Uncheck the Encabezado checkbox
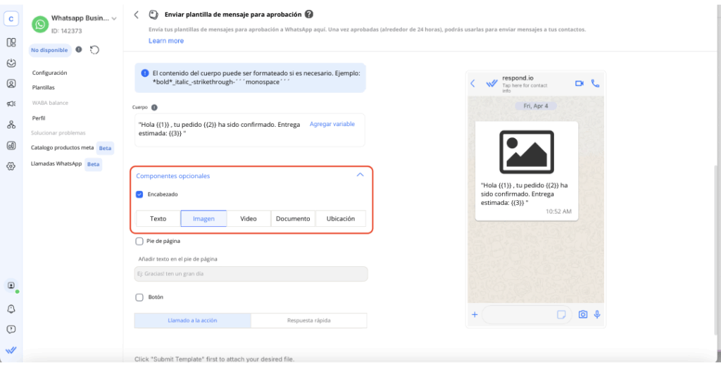721x367 pixels. (140, 194)
